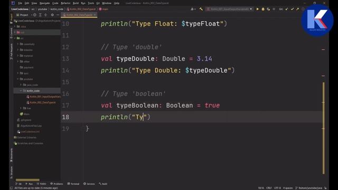Click the Debug bug icon in toolbar
338x190 pixels.
tap(263, 9)
